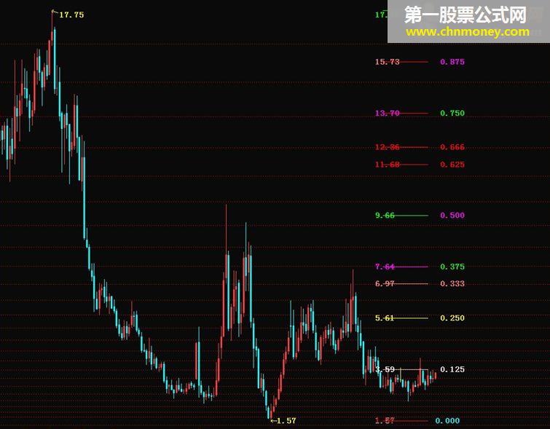Click the magenta 7.64 price label

[385, 267]
